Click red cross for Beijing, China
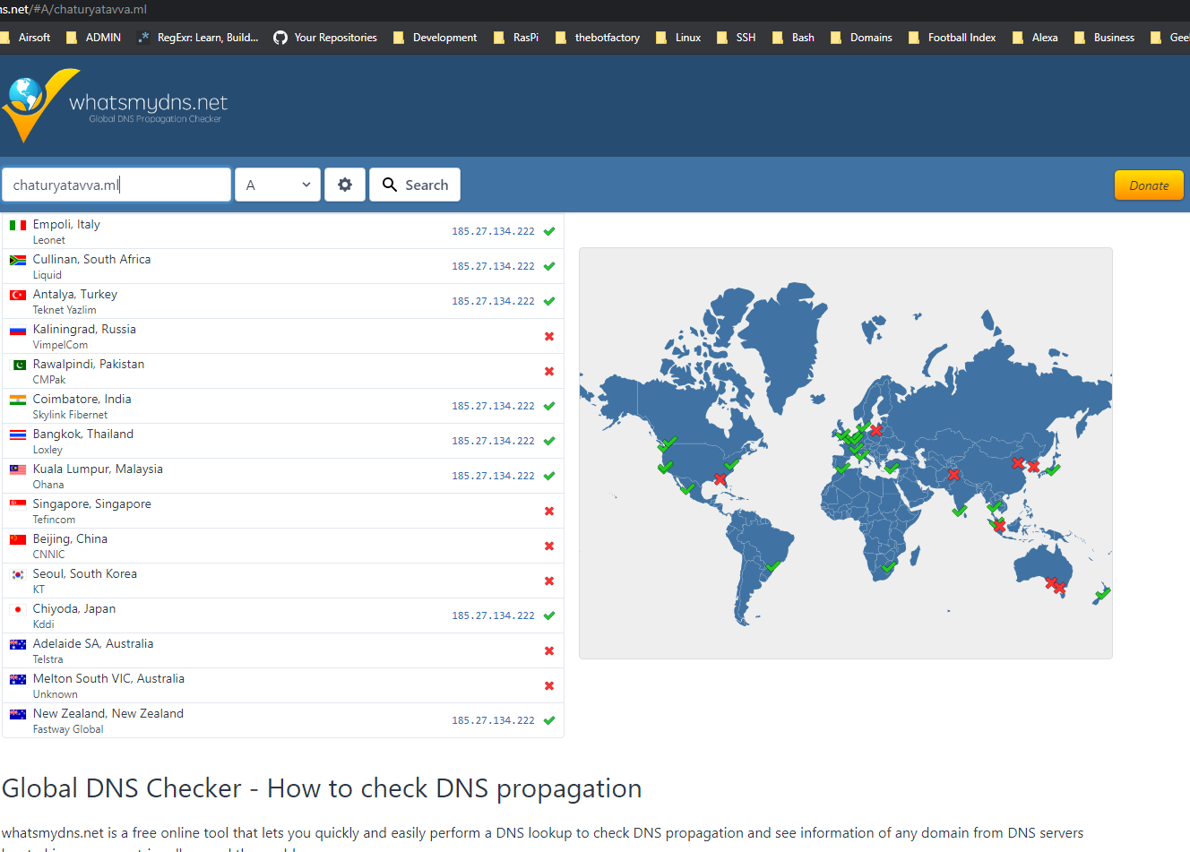Image resolution: width=1190 pixels, height=852 pixels. coord(549,546)
